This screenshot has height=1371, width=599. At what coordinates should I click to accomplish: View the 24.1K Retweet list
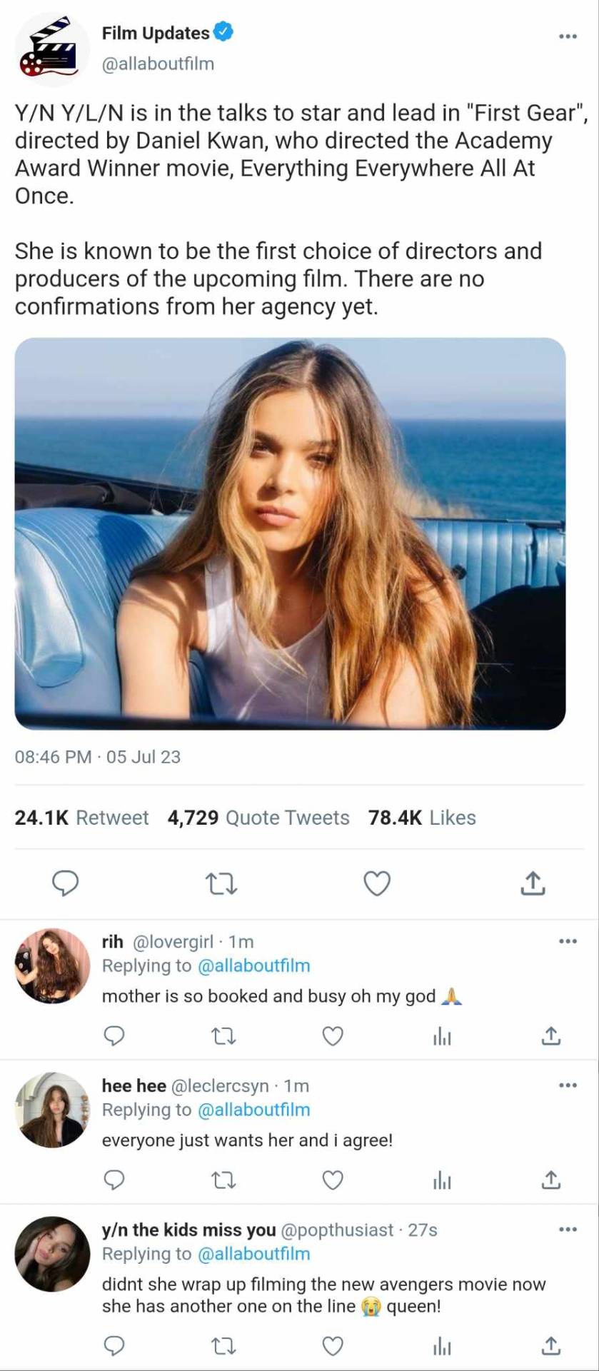(x=81, y=818)
